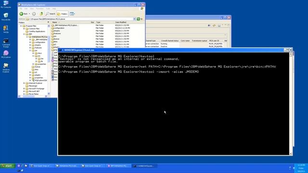
Task: Expand the plugins node in folder tree
Action: tap(30, 75)
